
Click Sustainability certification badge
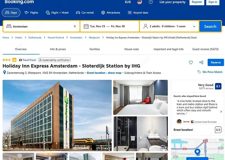54,60
